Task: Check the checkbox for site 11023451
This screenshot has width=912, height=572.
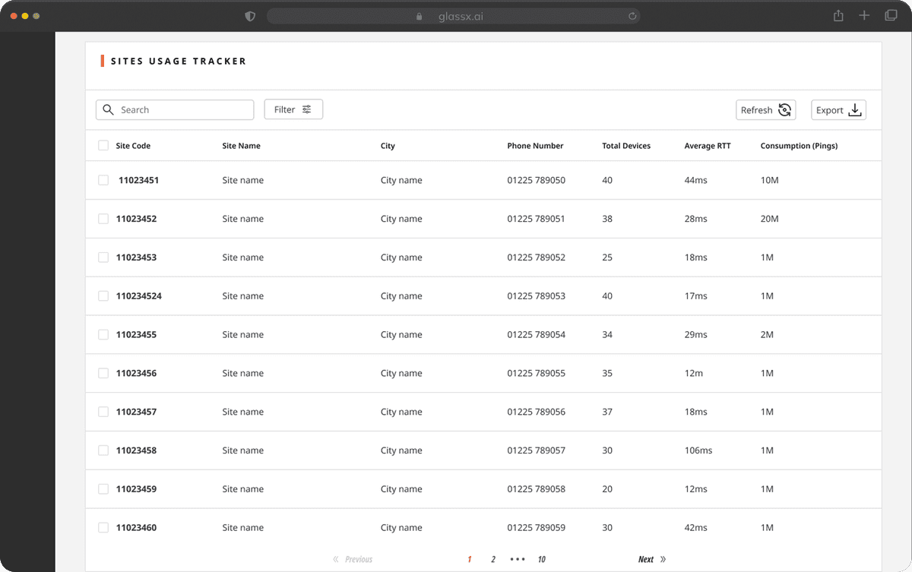Action: [x=103, y=180]
